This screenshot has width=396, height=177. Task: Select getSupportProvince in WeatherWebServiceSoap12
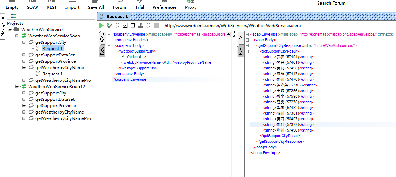[x=55, y=106]
